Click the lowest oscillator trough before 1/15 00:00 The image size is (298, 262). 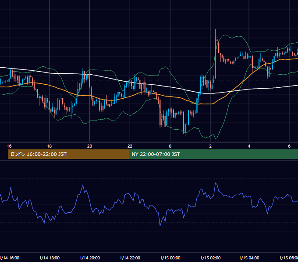160,225
